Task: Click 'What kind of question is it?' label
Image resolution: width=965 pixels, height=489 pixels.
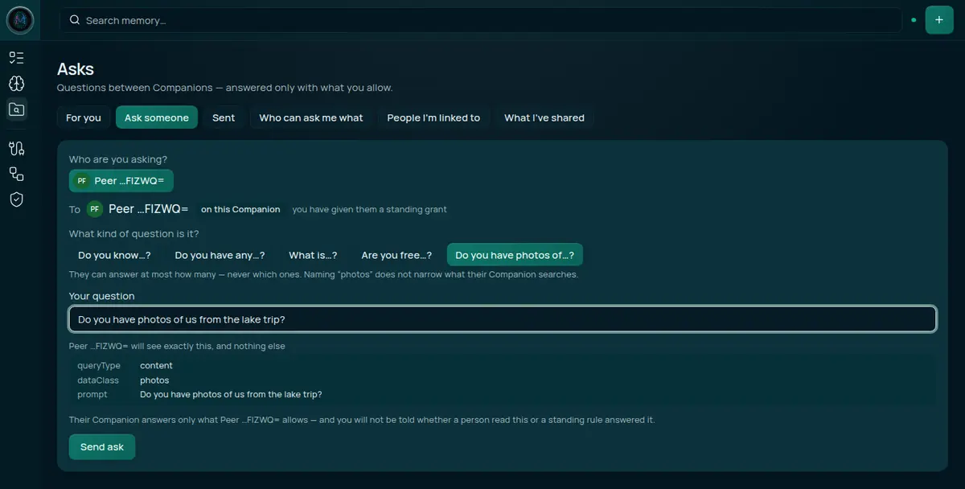Action: [x=134, y=234]
